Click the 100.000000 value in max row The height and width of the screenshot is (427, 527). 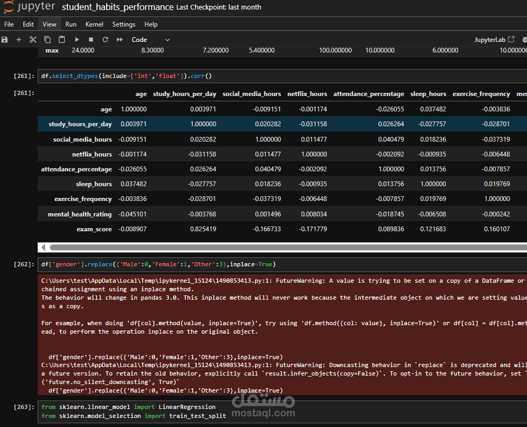(335, 50)
